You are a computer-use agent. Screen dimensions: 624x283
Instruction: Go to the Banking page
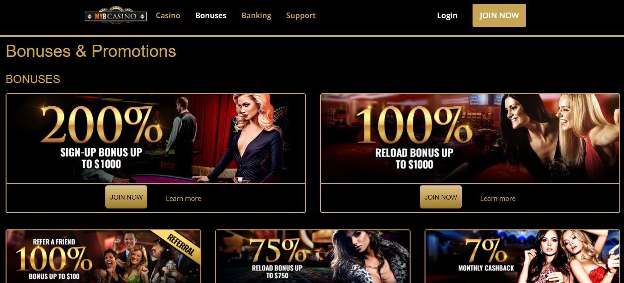256,15
